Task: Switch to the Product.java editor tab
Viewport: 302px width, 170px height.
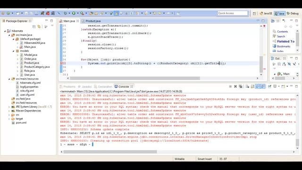Action: pos(91,21)
